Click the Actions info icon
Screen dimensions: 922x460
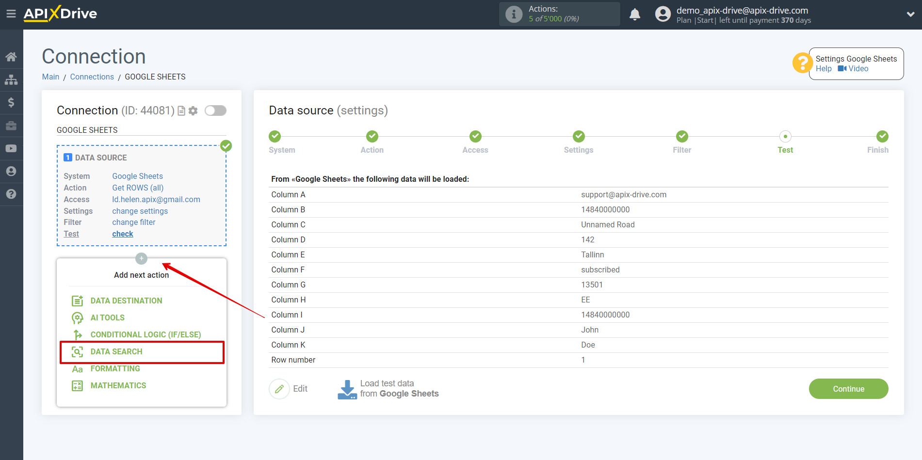514,14
